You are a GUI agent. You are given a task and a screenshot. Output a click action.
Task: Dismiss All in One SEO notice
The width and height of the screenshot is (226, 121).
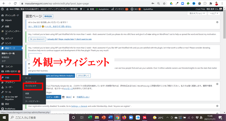[217, 22]
